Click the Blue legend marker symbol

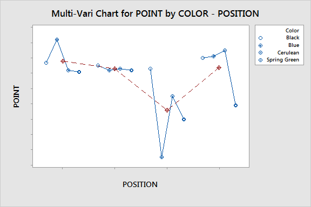pyautogui.click(x=261, y=46)
